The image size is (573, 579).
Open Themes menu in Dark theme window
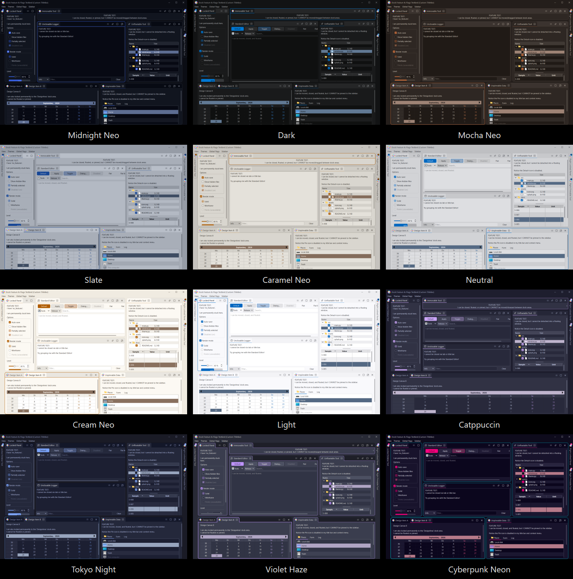tap(204, 7)
